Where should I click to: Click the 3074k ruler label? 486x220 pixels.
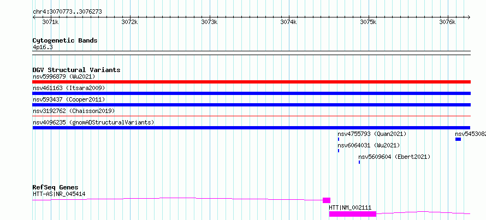point(289,22)
